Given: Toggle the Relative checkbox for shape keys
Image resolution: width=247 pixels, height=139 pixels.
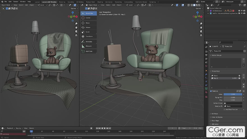Looking at the screenshot, I should tap(211, 91).
